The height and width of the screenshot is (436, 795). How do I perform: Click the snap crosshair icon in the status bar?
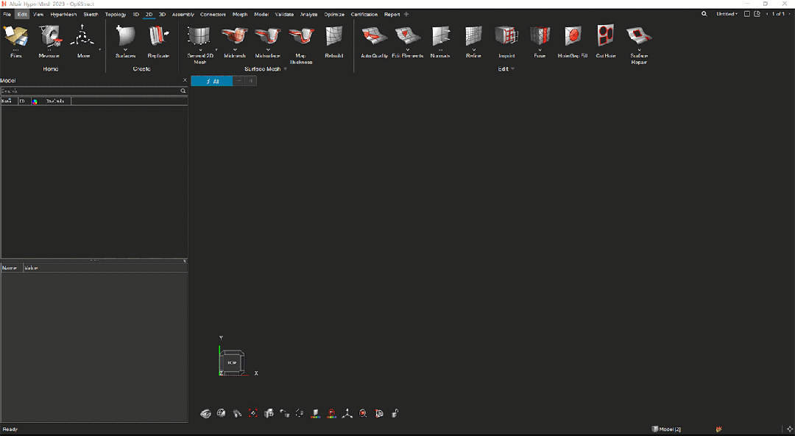789,429
